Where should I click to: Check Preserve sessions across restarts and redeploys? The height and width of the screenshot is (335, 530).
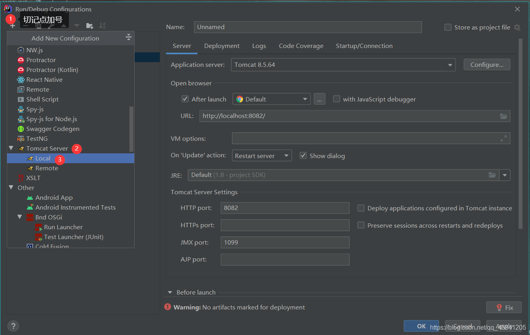361,225
